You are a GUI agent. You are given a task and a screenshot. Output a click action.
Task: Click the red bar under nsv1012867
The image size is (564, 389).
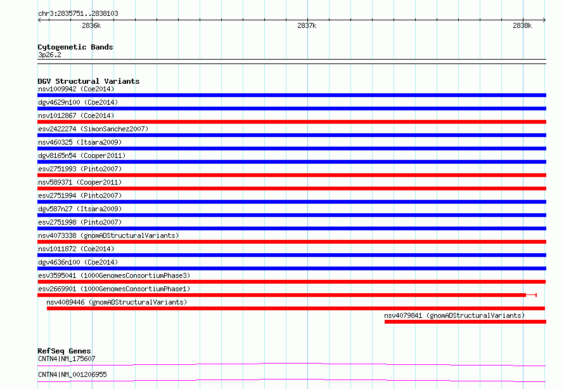(x=292, y=122)
